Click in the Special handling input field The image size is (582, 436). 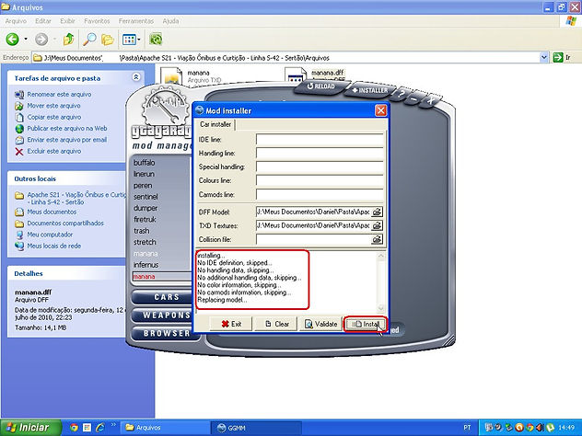click(x=320, y=167)
